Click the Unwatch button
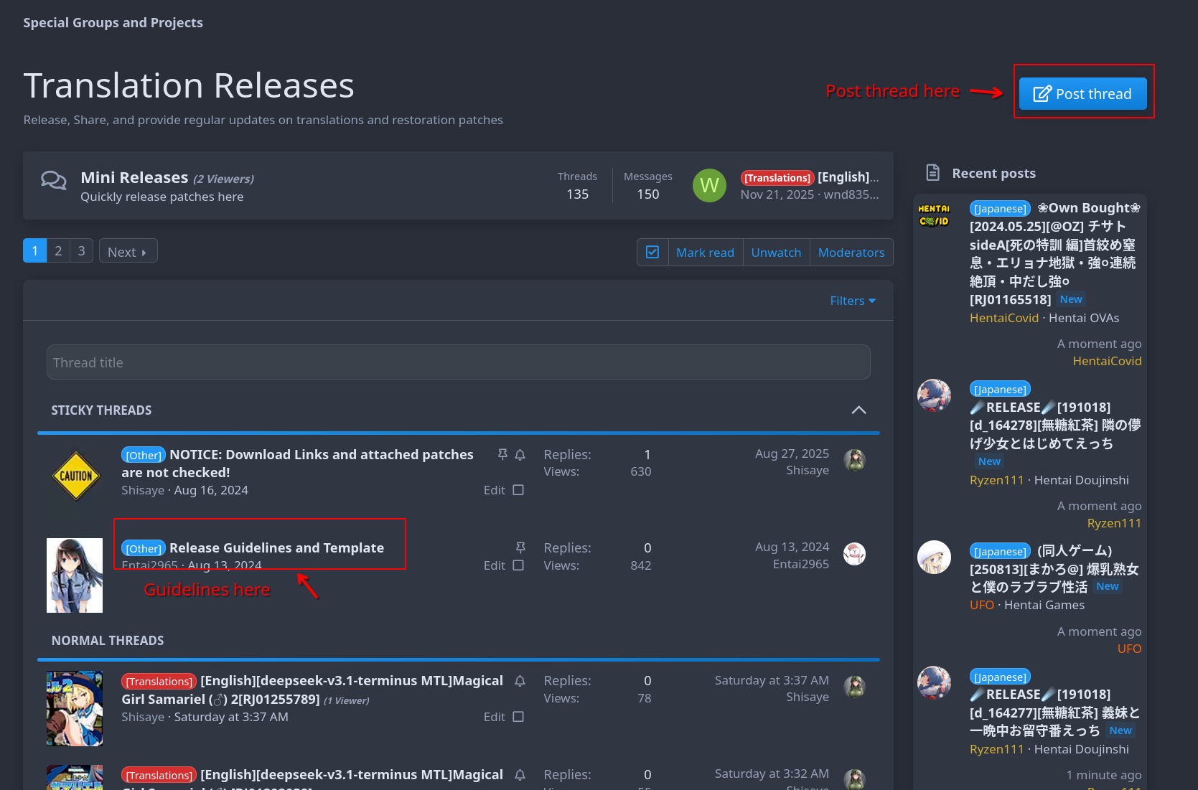The image size is (1198, 790). (775, 253)
